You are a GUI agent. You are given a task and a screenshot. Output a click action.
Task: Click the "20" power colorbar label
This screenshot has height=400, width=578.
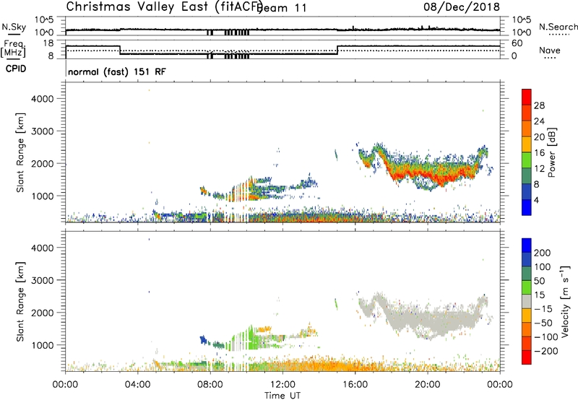tap(539, 137)
